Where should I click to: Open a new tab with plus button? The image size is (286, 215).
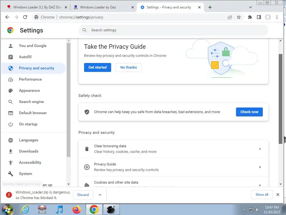click(x=210, y=7)
